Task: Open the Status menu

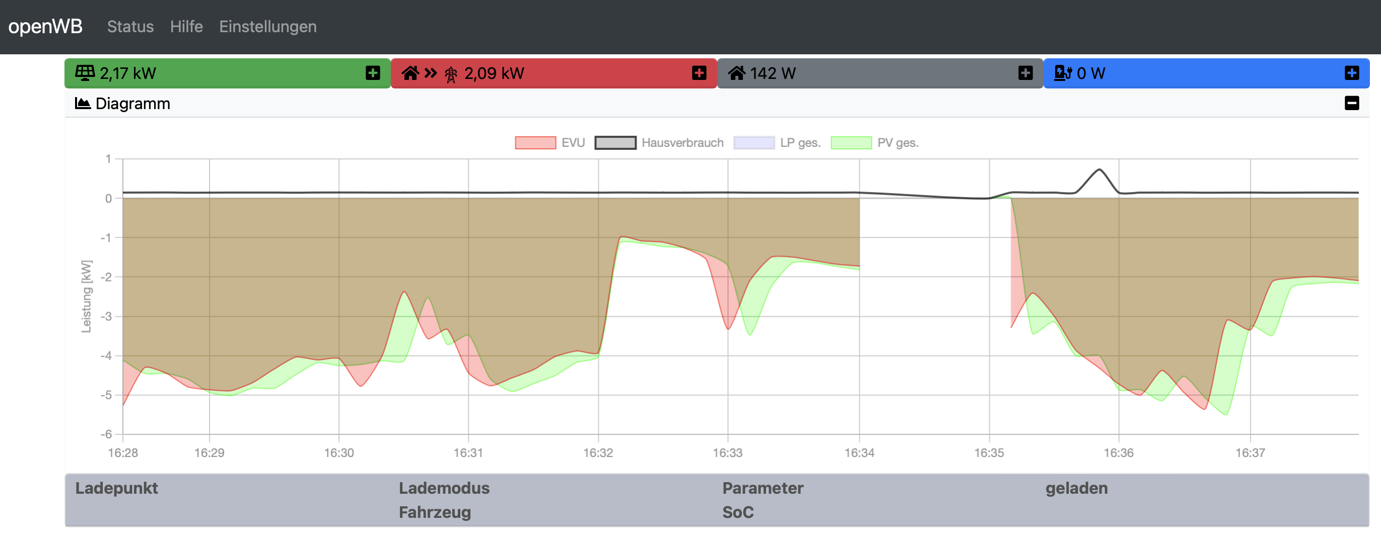Action: click(130, 27)
